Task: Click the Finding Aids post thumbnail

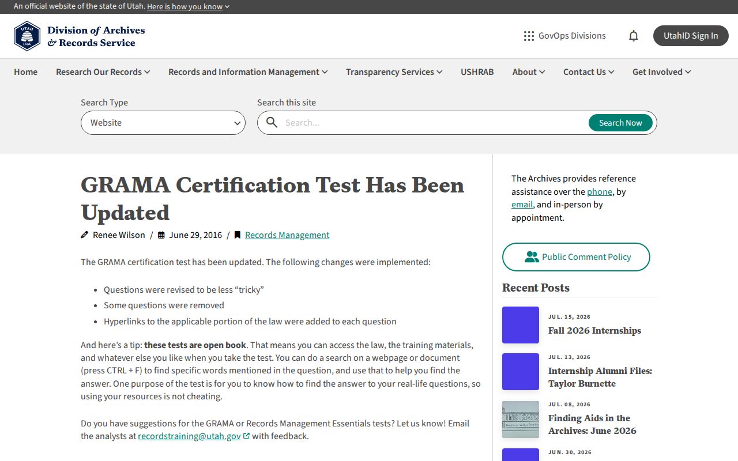Action: pos(521,420)
